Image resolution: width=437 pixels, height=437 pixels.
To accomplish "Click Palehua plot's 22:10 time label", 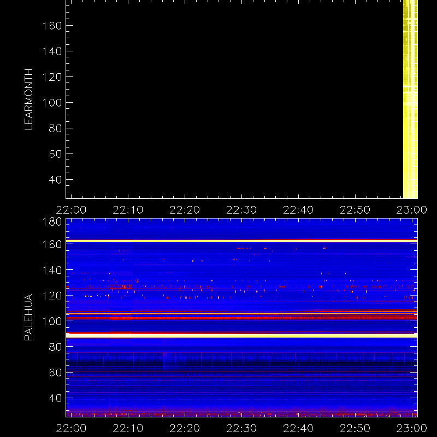I will coord(128,428).
